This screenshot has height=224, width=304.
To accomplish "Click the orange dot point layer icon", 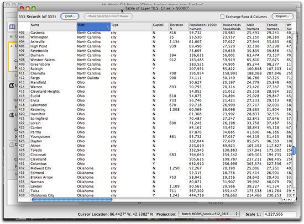I will [x=12, y=46].
